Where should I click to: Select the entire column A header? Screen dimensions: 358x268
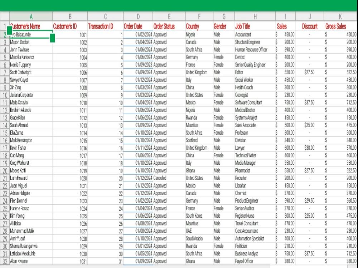[31, 16]
